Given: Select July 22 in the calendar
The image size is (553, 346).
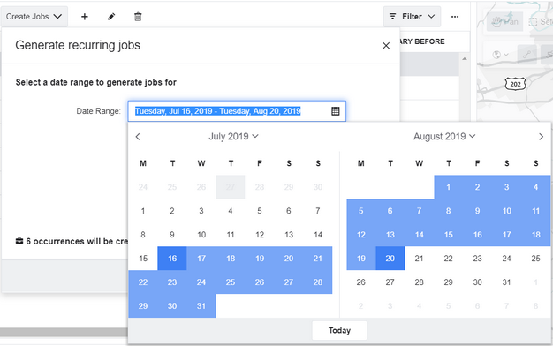Looking at the screenshot, I should (x=143, y=282).
